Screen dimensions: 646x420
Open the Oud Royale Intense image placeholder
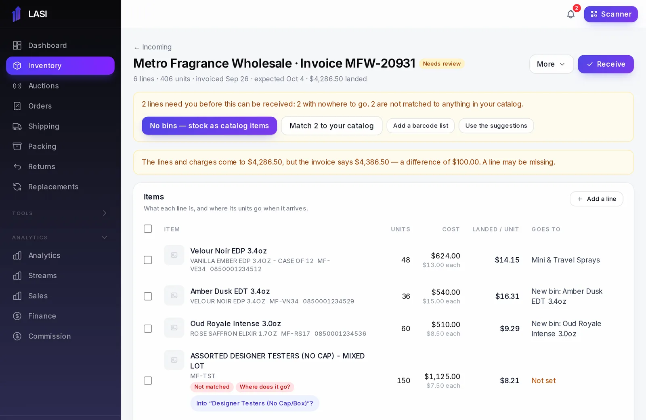tap(174, 328)
